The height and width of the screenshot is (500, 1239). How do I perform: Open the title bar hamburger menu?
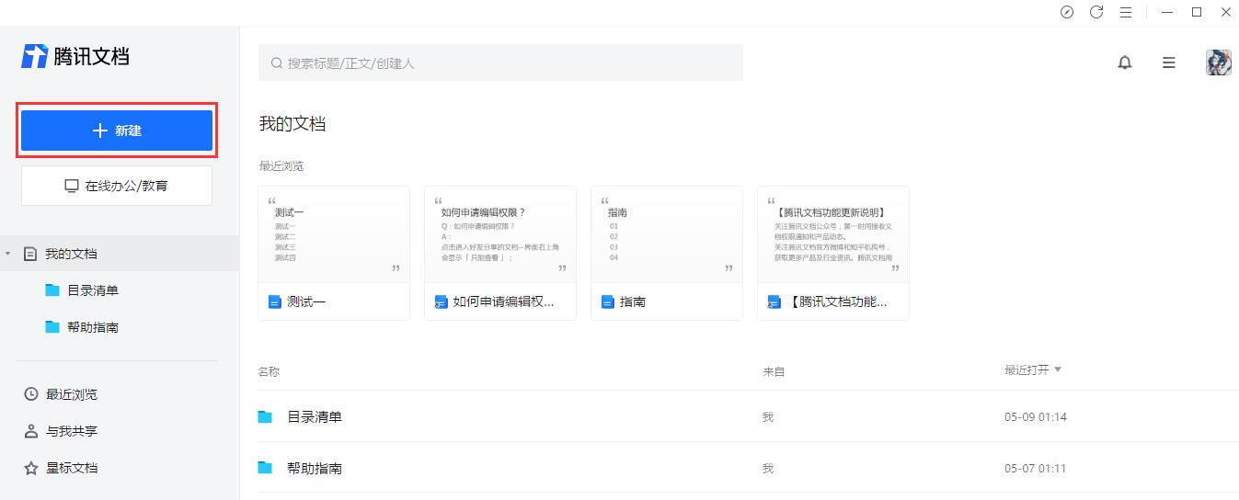1126,12
